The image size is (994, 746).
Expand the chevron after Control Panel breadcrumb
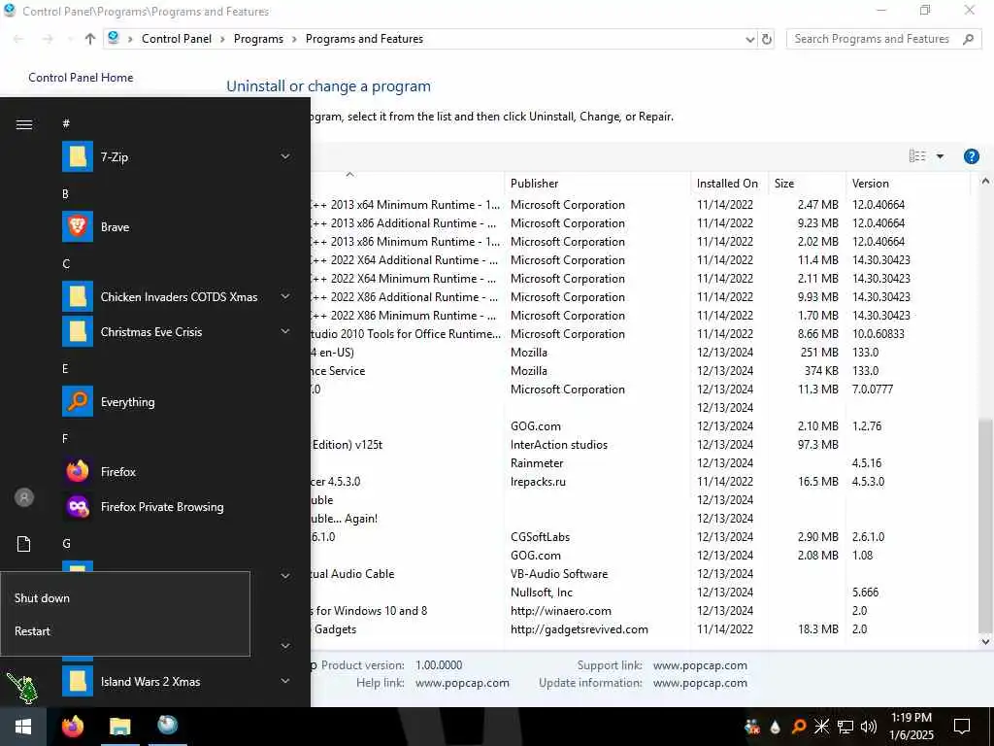(x=222, y=39)
